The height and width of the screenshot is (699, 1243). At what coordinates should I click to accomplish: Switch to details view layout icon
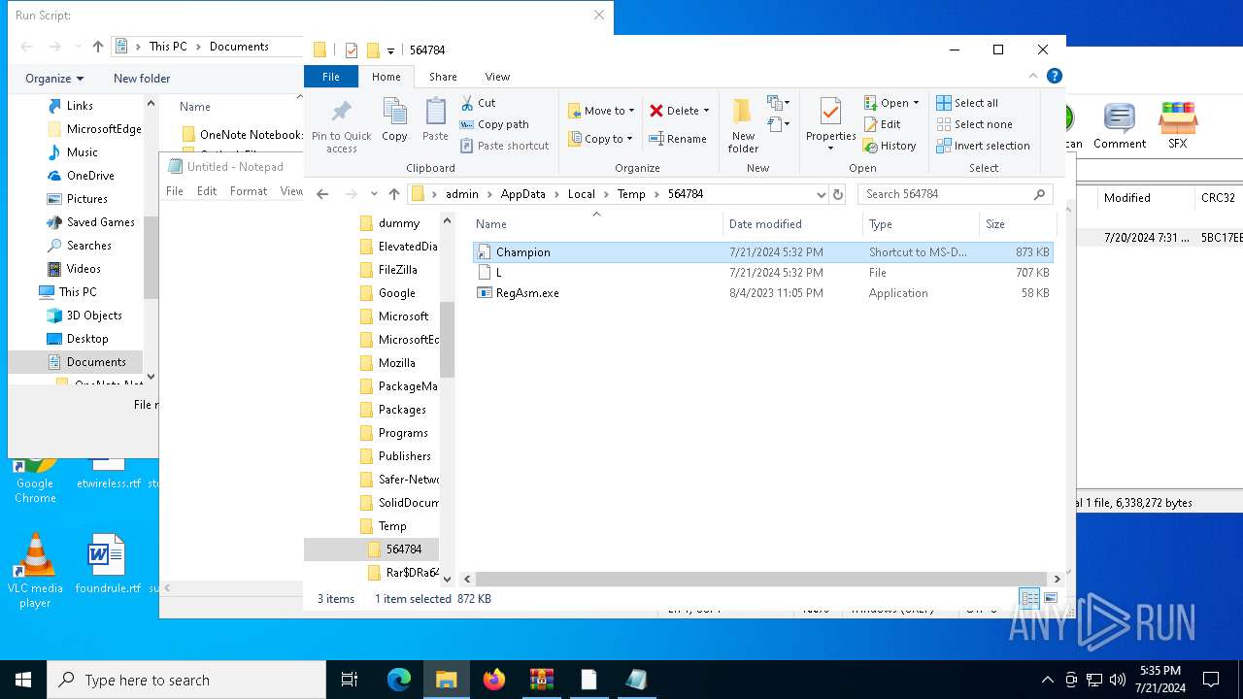click(1029, 599)
